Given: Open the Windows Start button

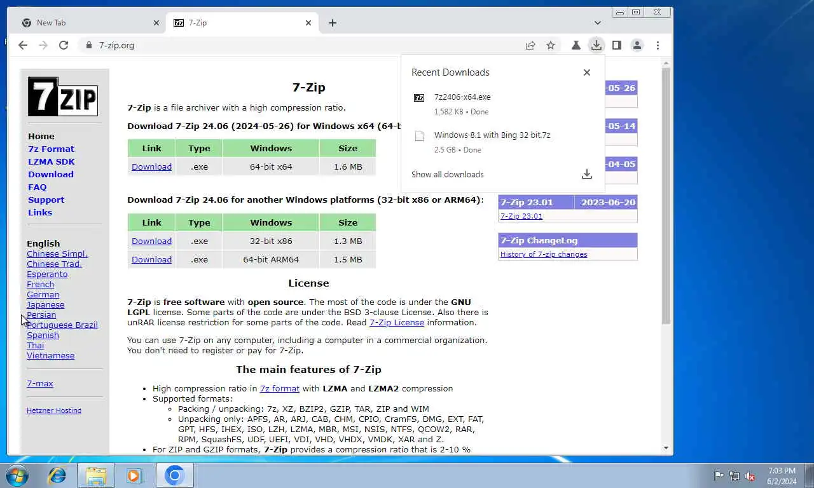Looking at the screenshot, I should pos(17,475).
